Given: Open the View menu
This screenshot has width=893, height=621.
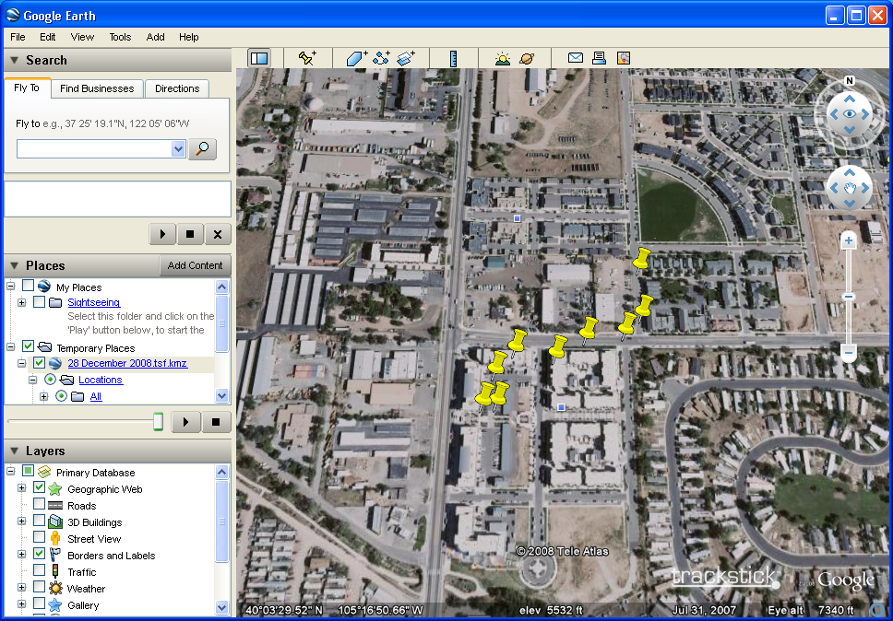Looking at the screenshot, I should [x=82, y=37].
